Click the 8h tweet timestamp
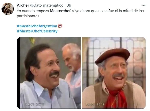Image resolution: width=150 pixels, height=111 pixels. pyautogui.click(x=69, y=5)
